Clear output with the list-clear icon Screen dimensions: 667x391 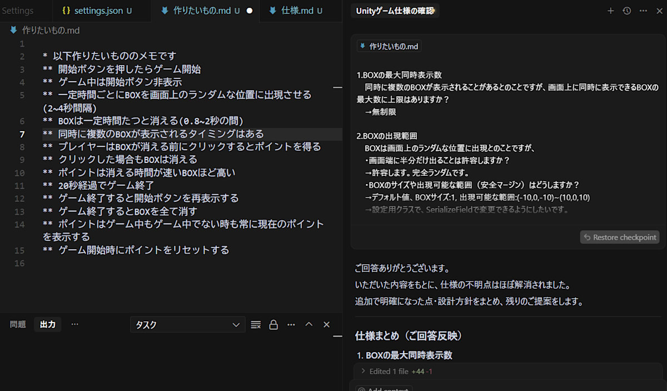256,325
